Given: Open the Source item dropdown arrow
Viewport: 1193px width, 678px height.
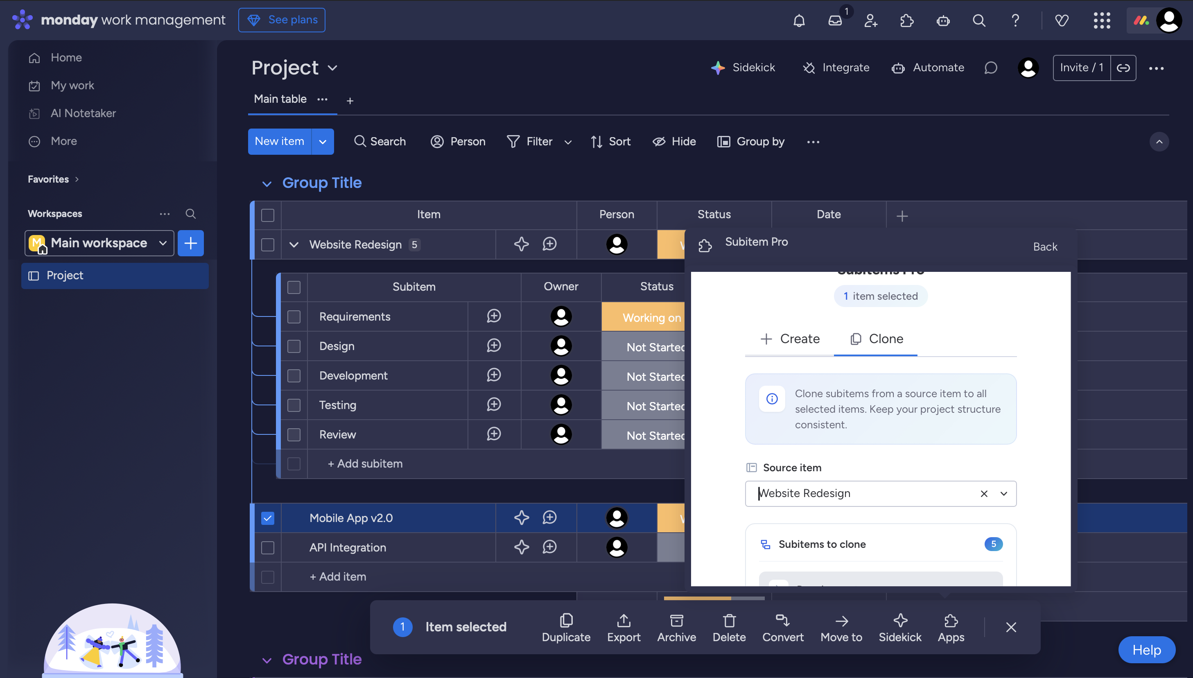Looking at the screenshot, I should (1003, 494).
